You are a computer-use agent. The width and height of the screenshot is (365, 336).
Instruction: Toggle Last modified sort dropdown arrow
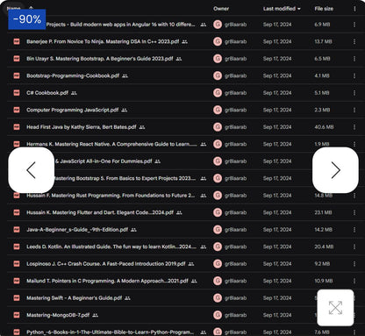point(299,9)
